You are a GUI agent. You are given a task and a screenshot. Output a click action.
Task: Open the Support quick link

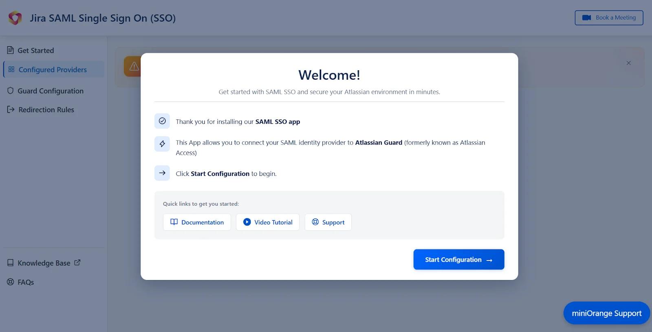(328, 222)
